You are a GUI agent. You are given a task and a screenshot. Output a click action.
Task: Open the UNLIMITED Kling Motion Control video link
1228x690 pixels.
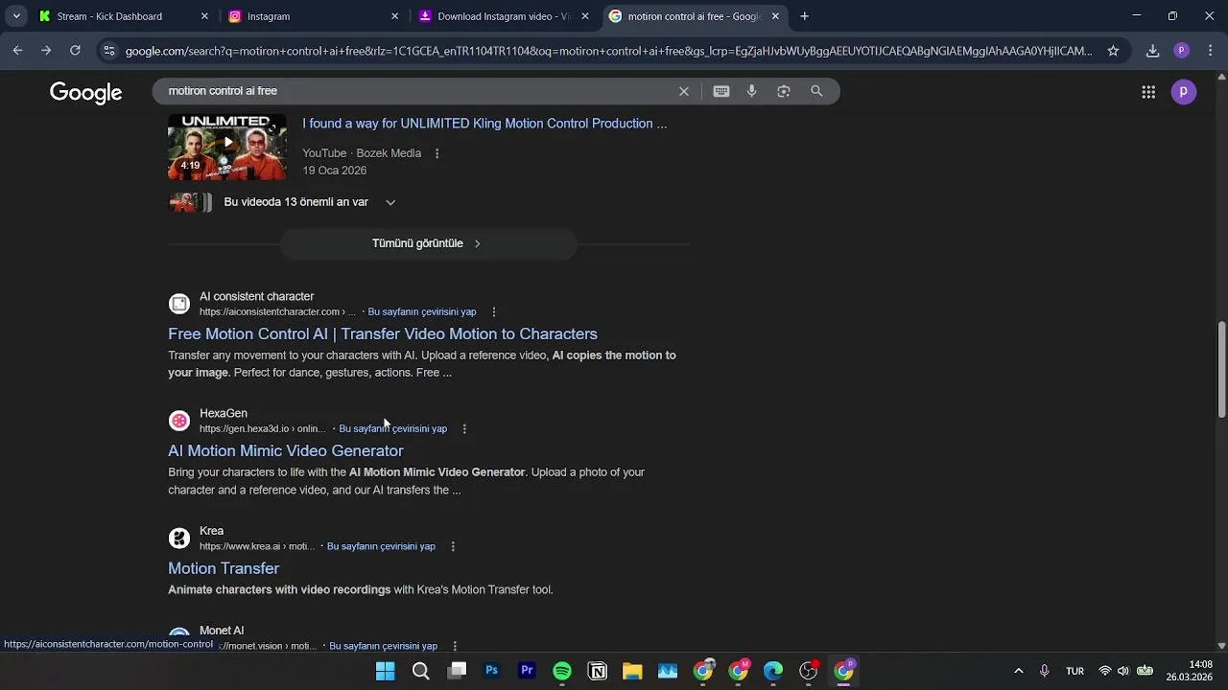[x=484, y=124]
